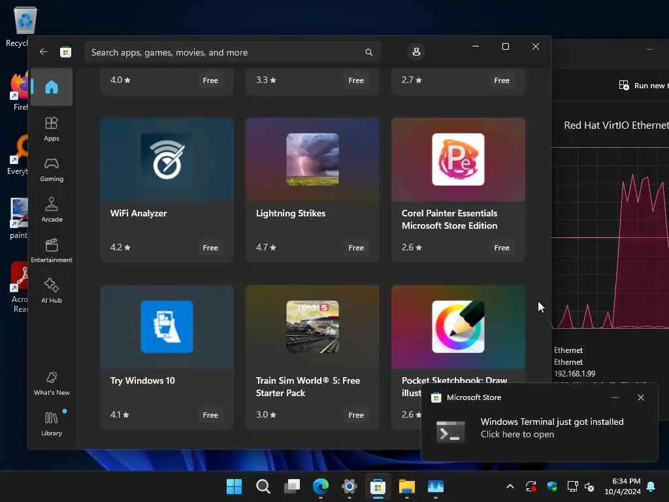Click the search magnifier icon

coord(369,52)
